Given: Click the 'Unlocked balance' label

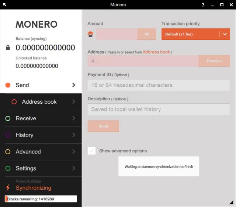Looking at the screenshot, I should point(31,58).
